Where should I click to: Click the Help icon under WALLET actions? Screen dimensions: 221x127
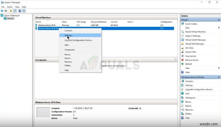click(182, 72)
